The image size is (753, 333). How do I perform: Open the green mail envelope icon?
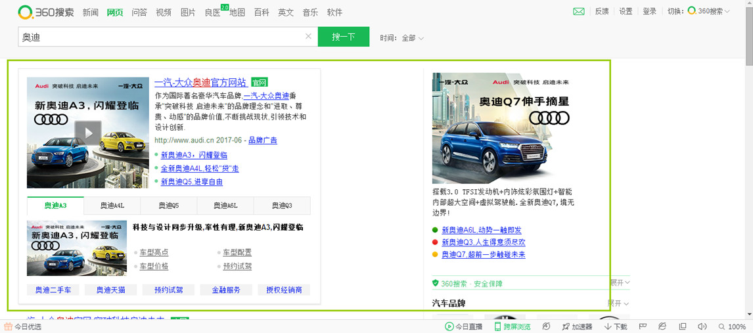point(579,12)
